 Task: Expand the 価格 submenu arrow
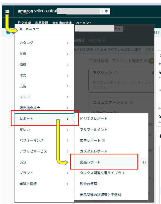click(x=68, y=65)
